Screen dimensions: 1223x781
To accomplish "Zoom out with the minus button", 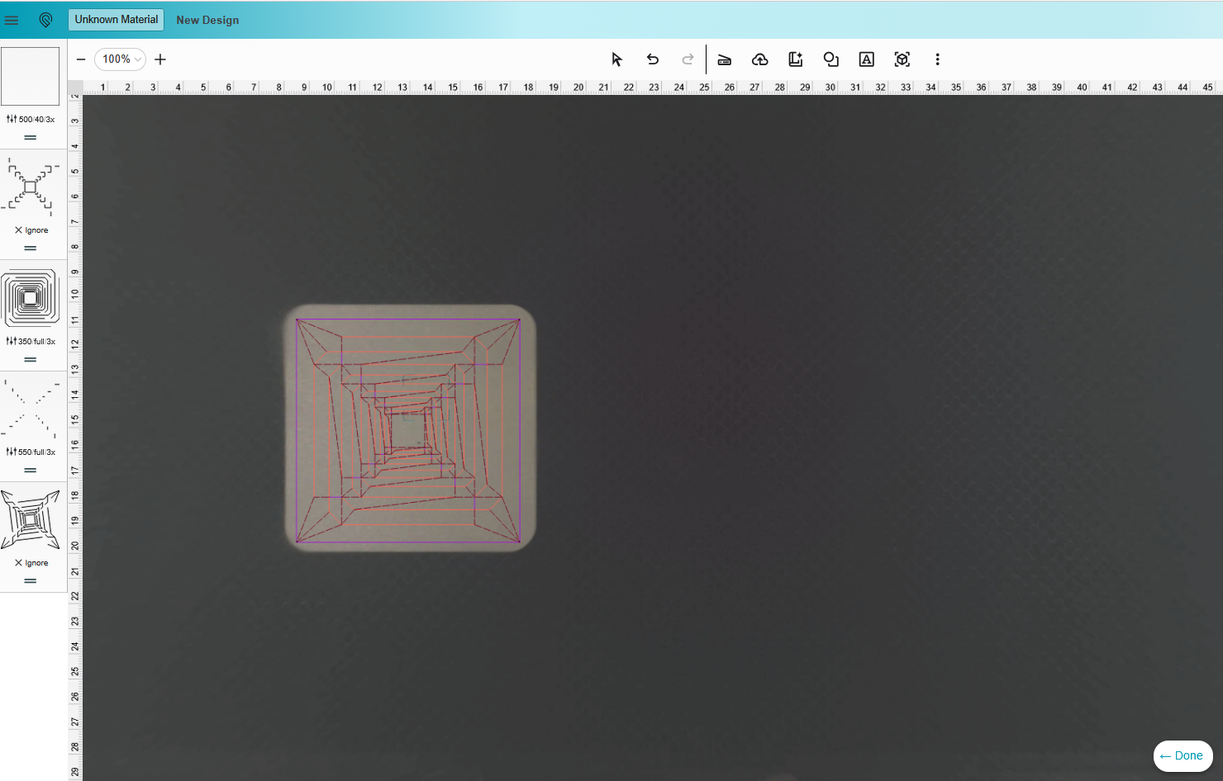I will tap(81, 59).
